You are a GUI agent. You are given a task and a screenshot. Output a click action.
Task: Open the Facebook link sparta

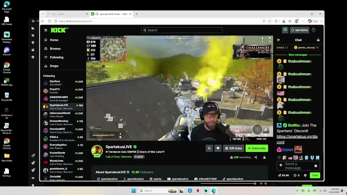pyautogui.click(x=156, y=179)
